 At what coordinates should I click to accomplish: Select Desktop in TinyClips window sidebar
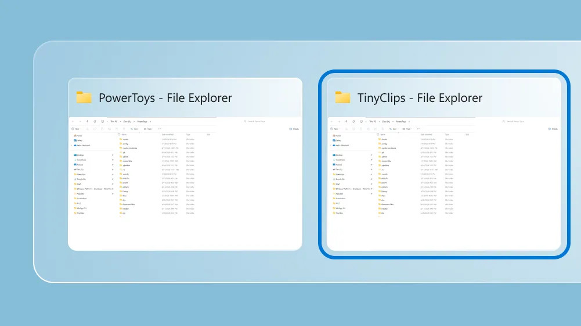pos(338,155)
